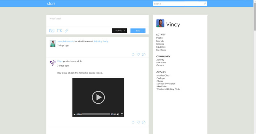Open Priya's profile link
Viewport: 256px width, 134px height.
(x=60, y=61)
